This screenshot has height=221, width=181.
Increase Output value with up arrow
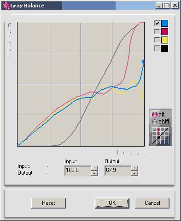point(134,168)
